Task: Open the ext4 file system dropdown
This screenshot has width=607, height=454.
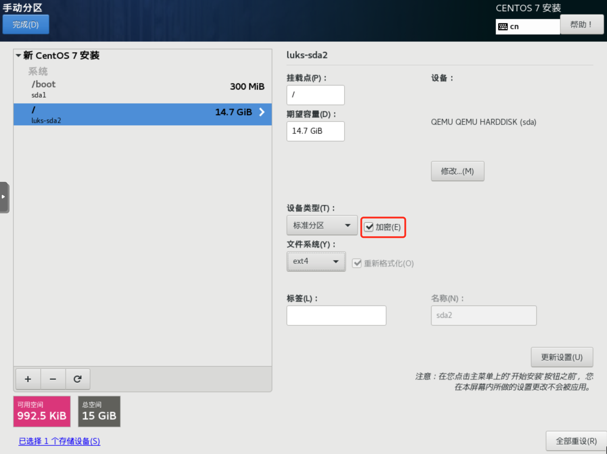Action: coord(316,261)
